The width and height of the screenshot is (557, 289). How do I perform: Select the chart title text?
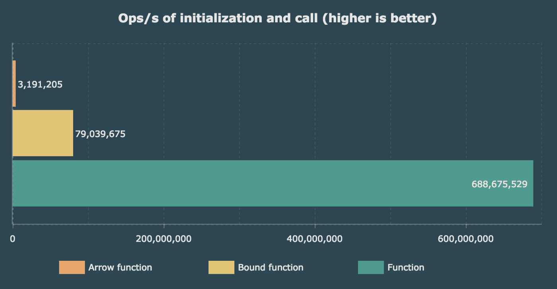point(278,17)
